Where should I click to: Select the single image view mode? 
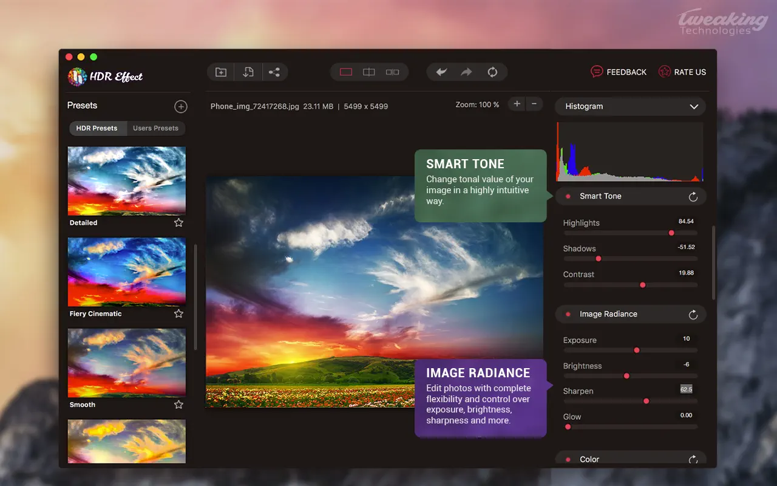346,72
